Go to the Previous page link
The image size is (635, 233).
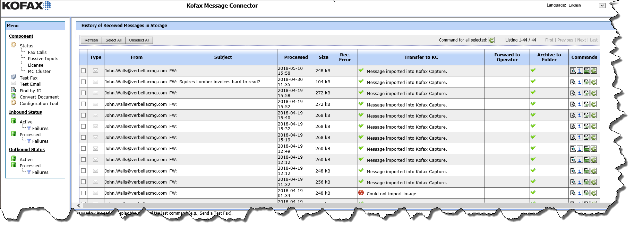click(x=565, y=40)
